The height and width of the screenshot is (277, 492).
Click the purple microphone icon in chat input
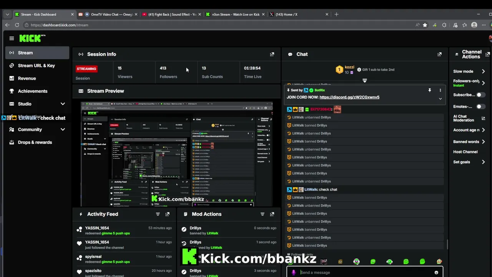[x=294, y=272]
